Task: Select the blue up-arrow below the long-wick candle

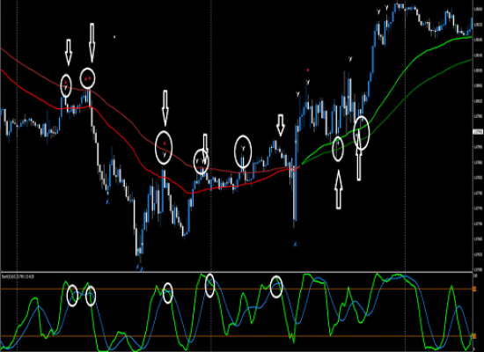Action: click(296, 245)
